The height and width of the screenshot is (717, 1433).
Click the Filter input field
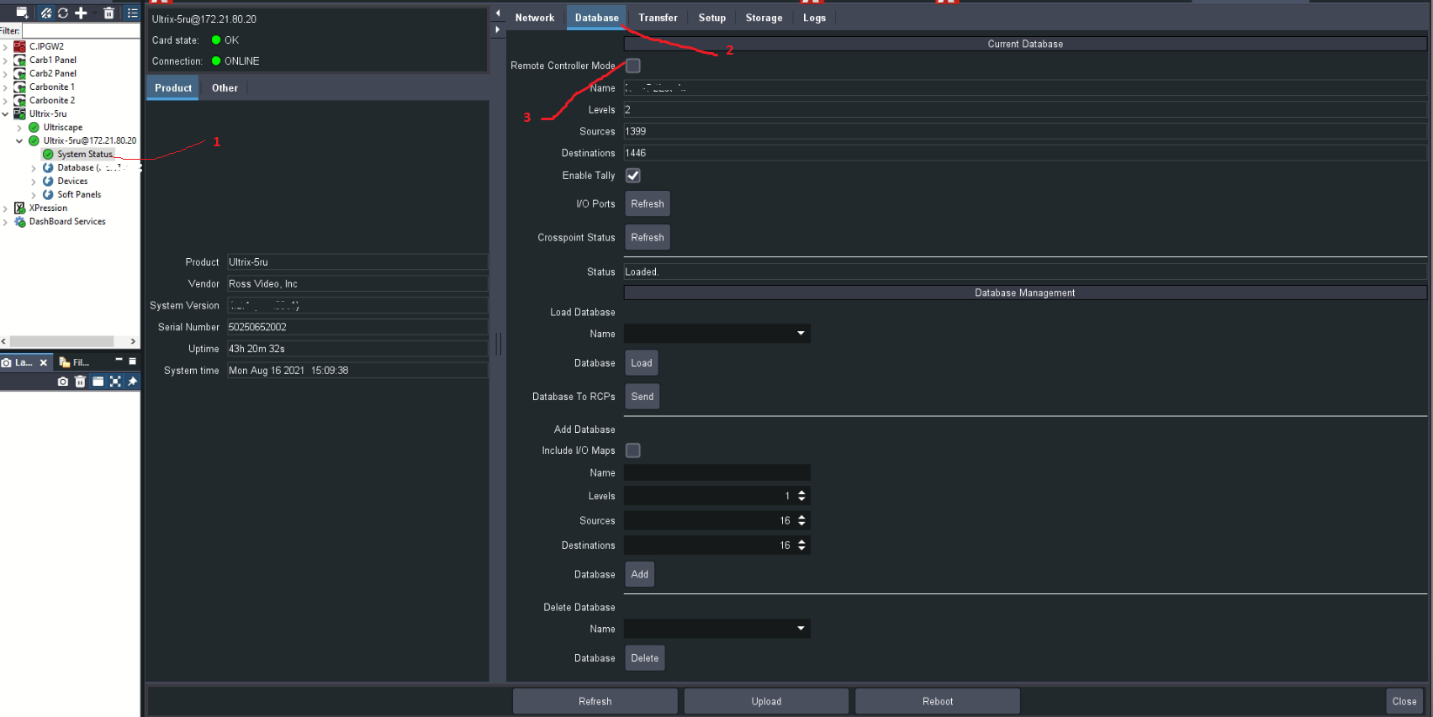coord(81,31)
